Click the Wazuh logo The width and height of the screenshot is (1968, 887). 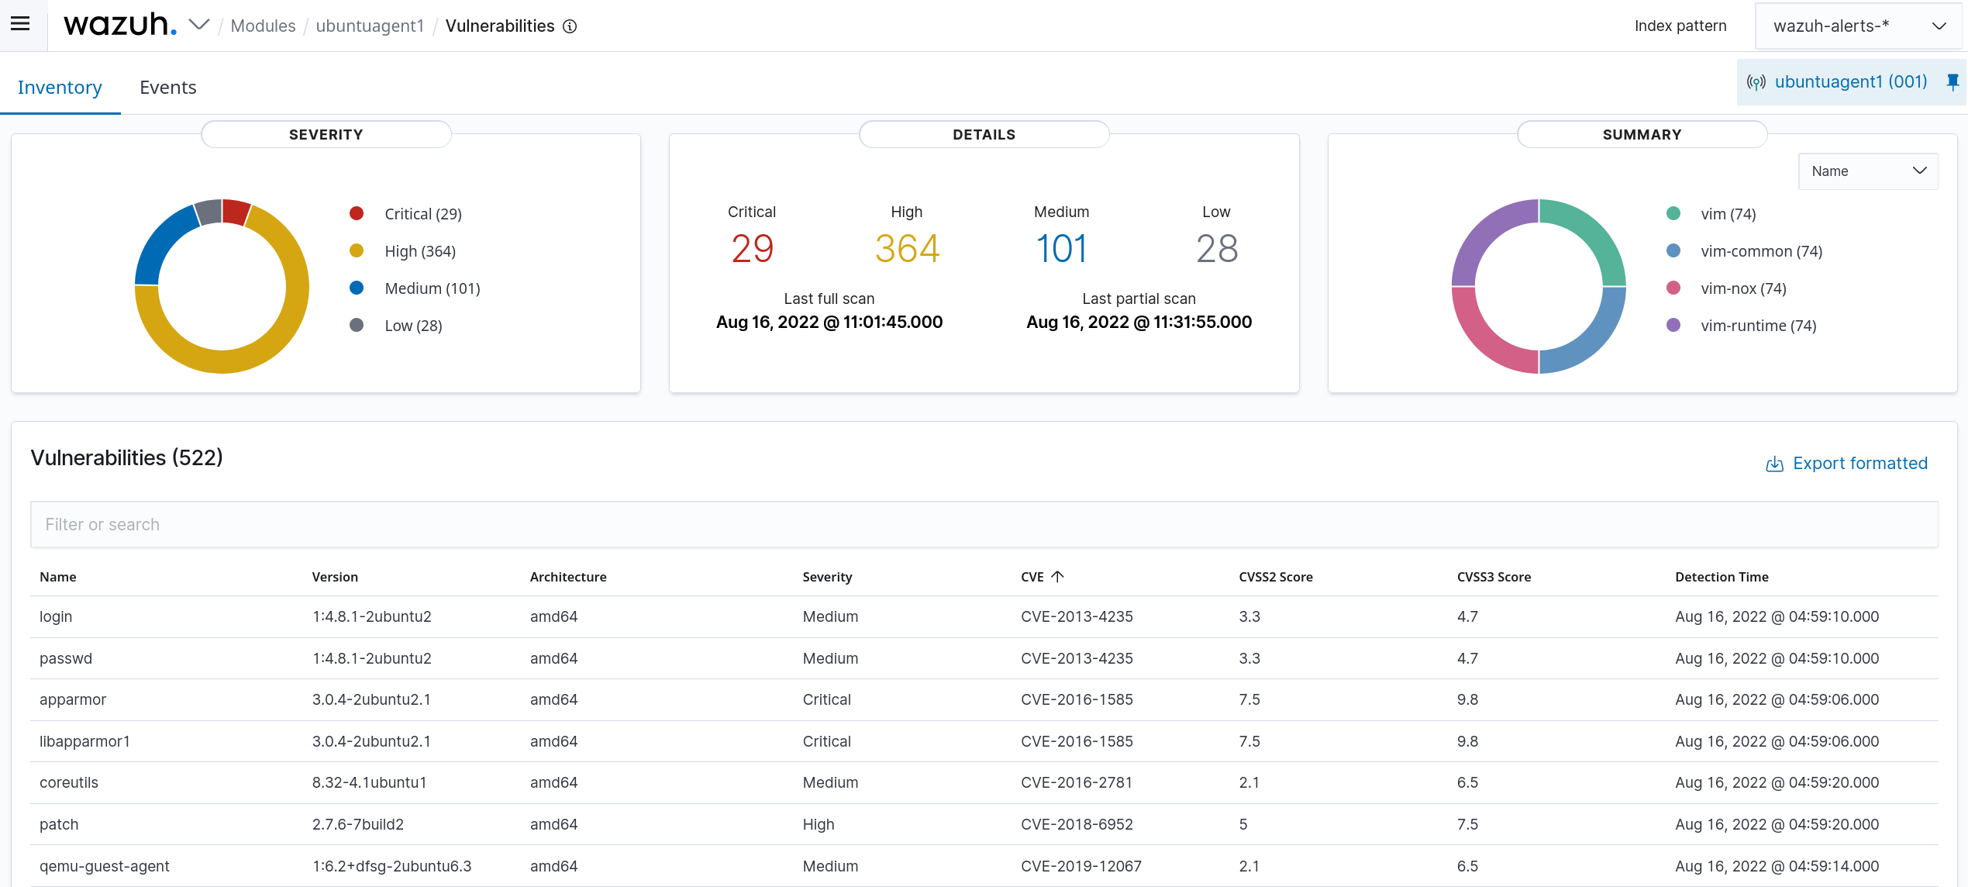coord(120,24)
